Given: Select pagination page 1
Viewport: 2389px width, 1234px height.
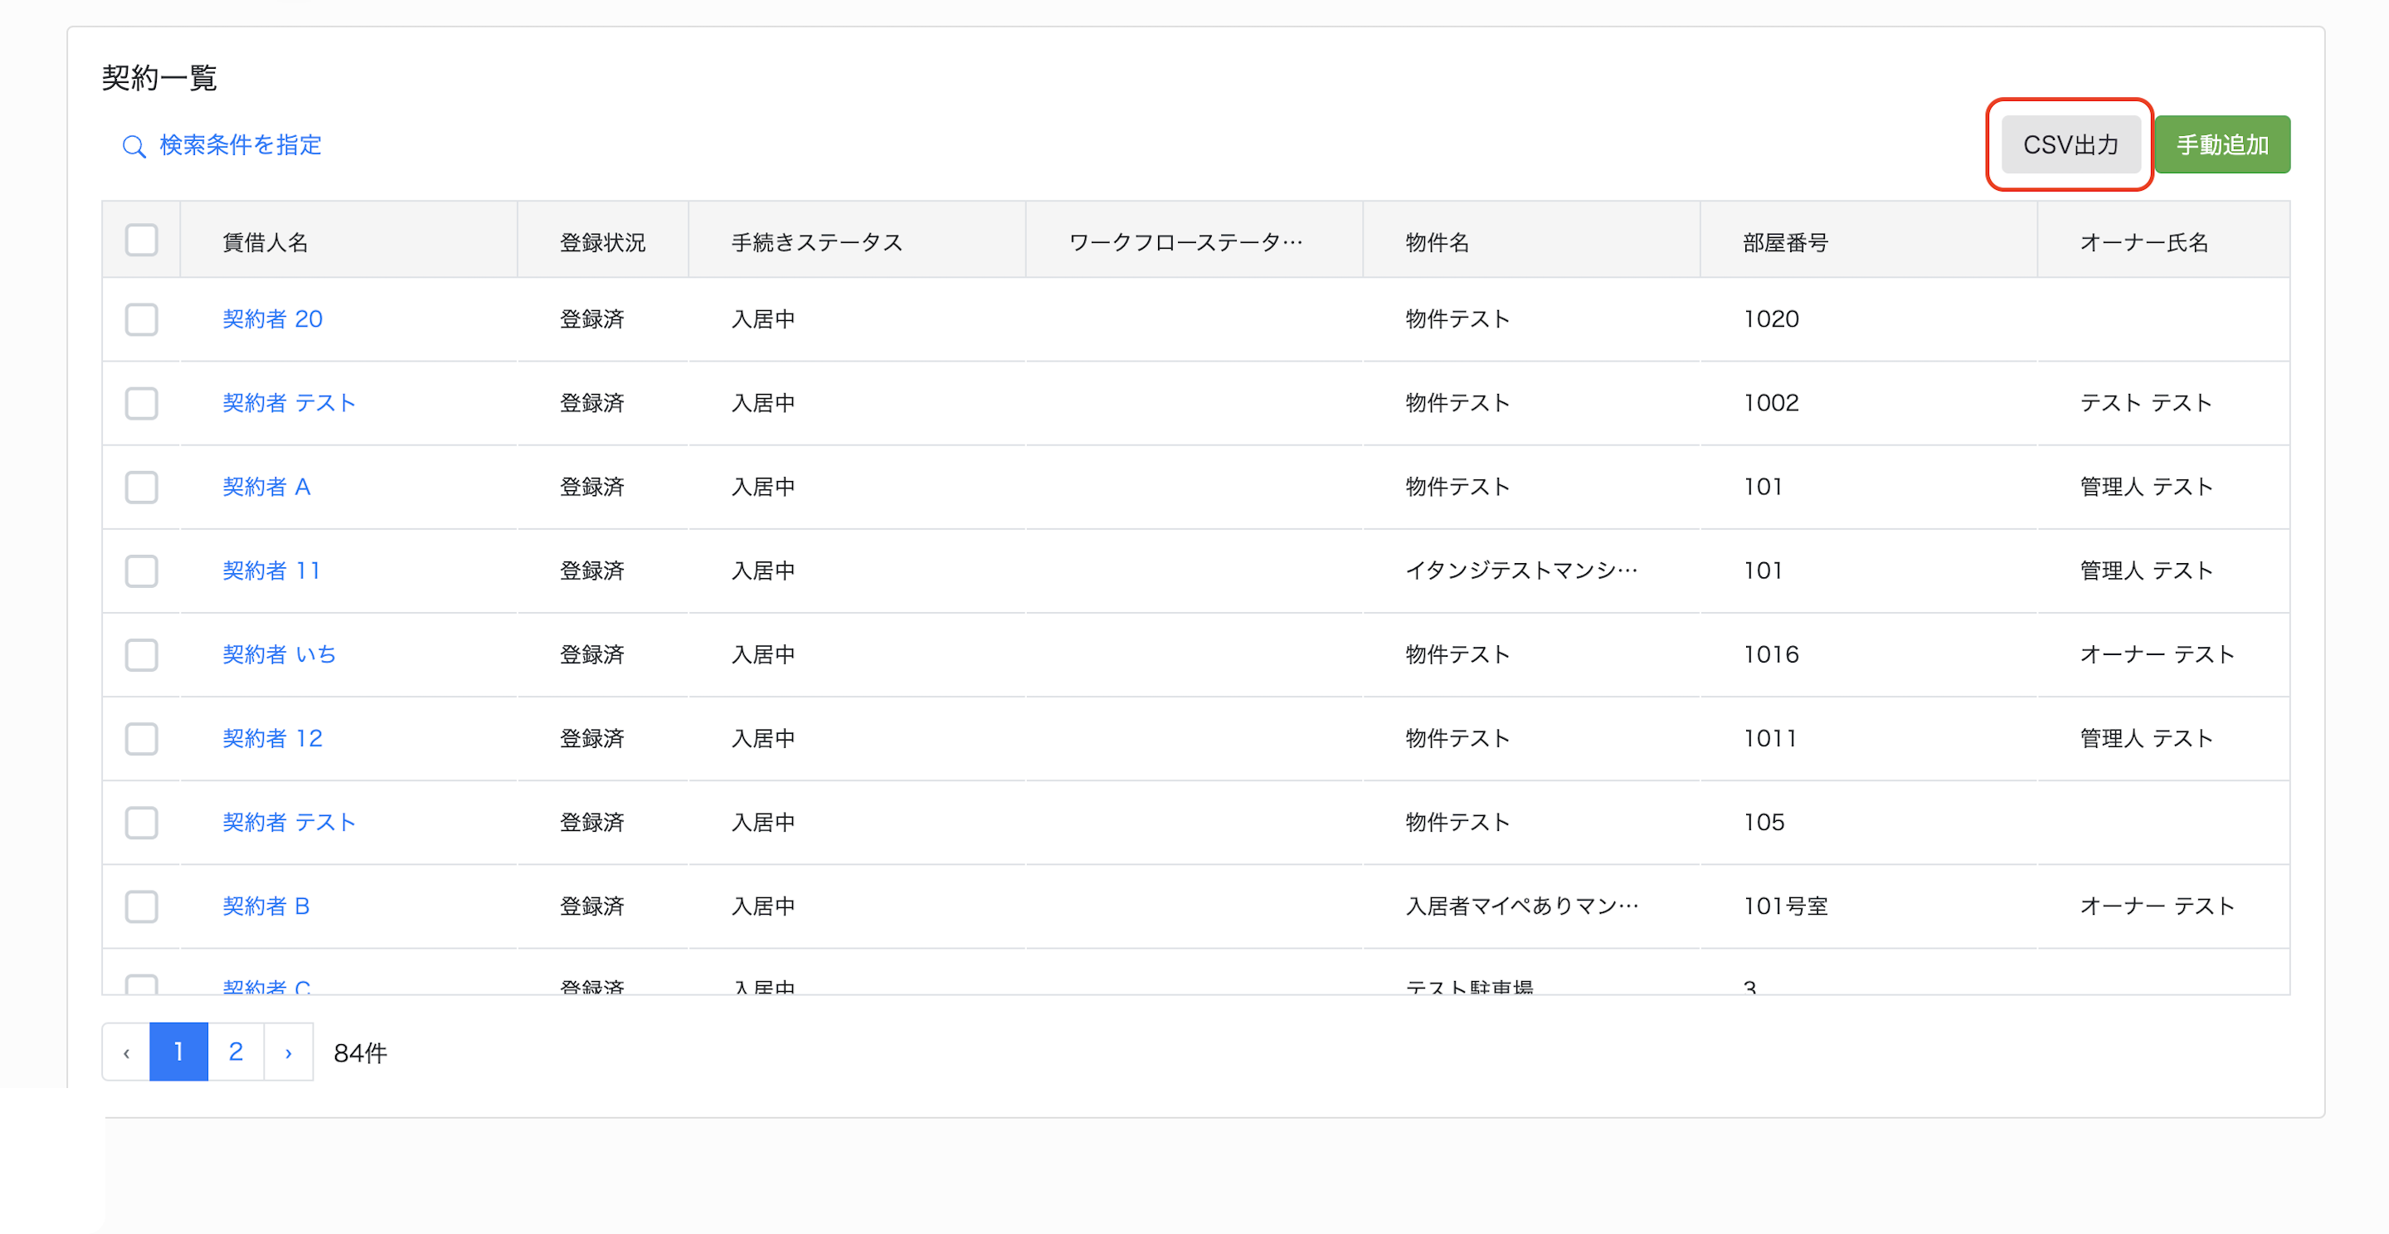Looking at the screenshot, I should pyautogui.click(x=179, y=1052).
